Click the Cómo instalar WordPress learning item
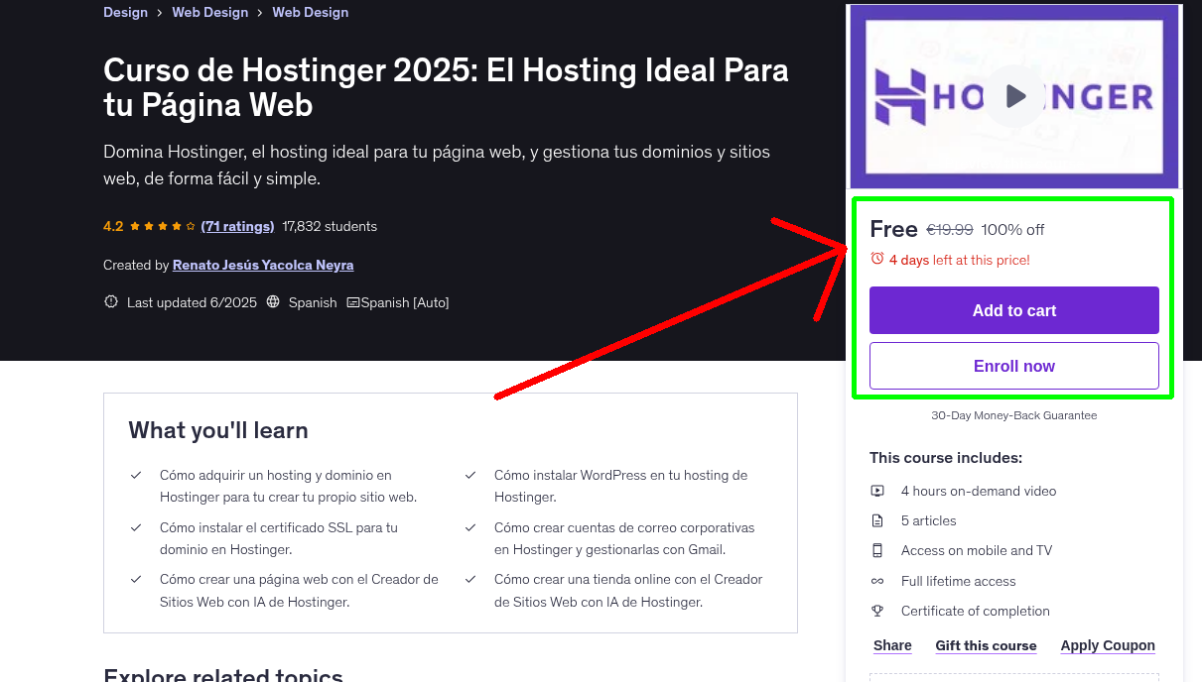Screen dimensions: 1202x682 point(620,486)
